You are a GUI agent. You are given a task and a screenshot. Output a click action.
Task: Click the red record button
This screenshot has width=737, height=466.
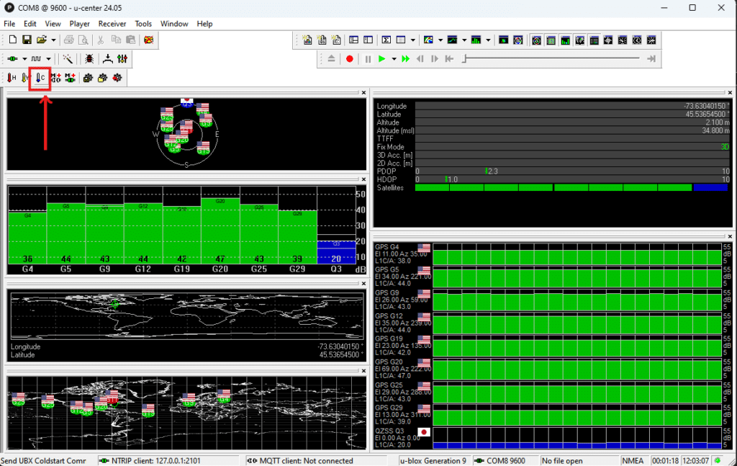349,59
